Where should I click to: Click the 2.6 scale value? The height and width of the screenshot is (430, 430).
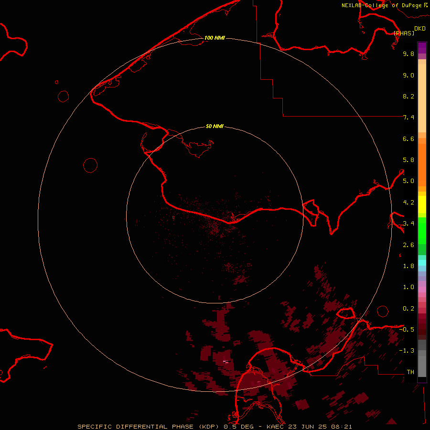point(408,245)
